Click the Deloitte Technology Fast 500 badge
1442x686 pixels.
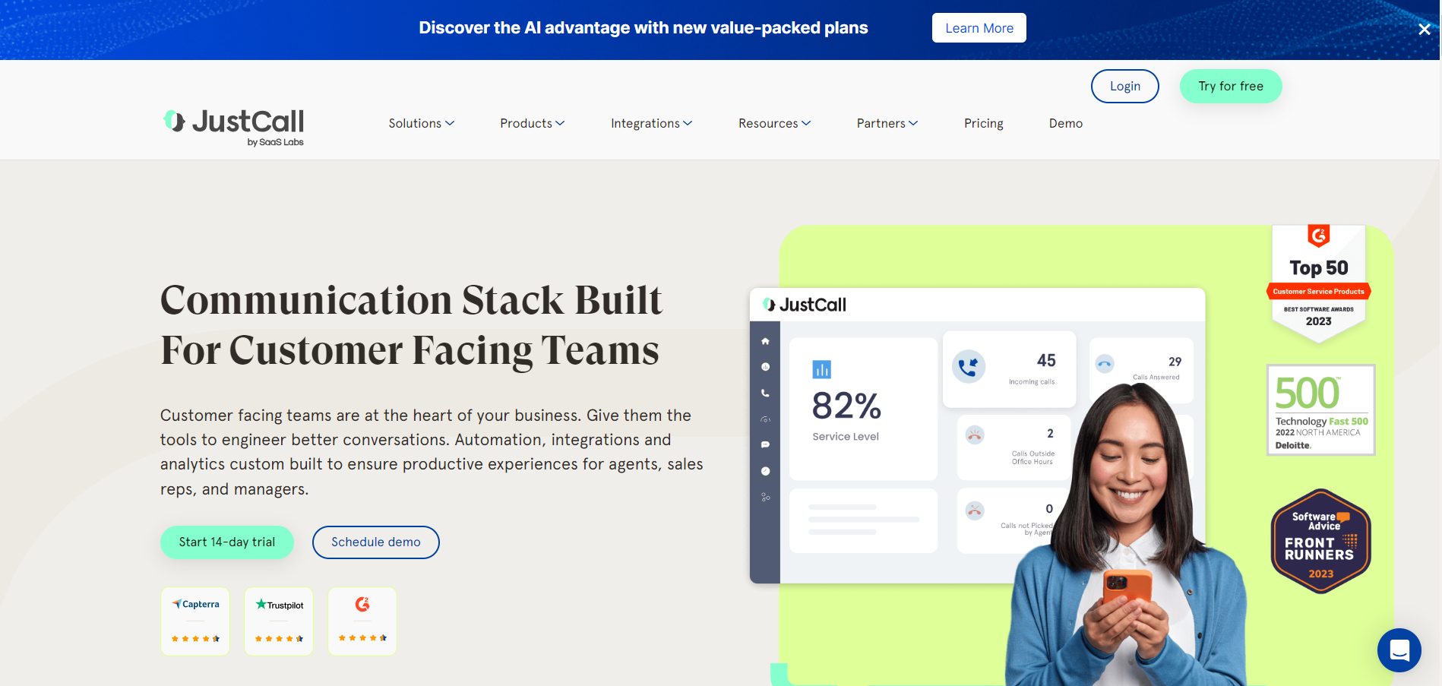coord(1320,410)
